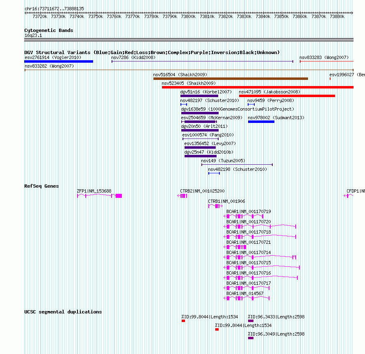Image resolution: width=365 pixels, height=354 pixels.
Task: Select the BCAR1|NM_001170719 transcript label
Action: pos(249,211)
